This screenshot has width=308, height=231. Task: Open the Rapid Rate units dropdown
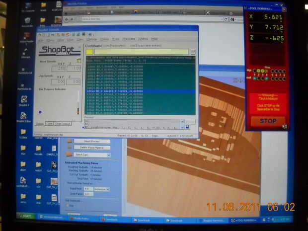[x=102, y=189]
